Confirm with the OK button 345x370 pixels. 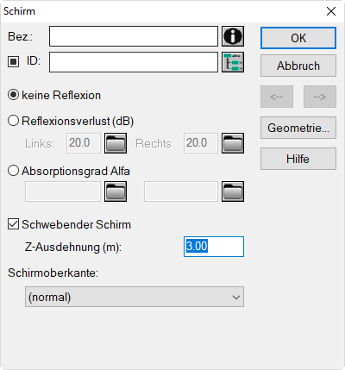[x=298, y=38]
